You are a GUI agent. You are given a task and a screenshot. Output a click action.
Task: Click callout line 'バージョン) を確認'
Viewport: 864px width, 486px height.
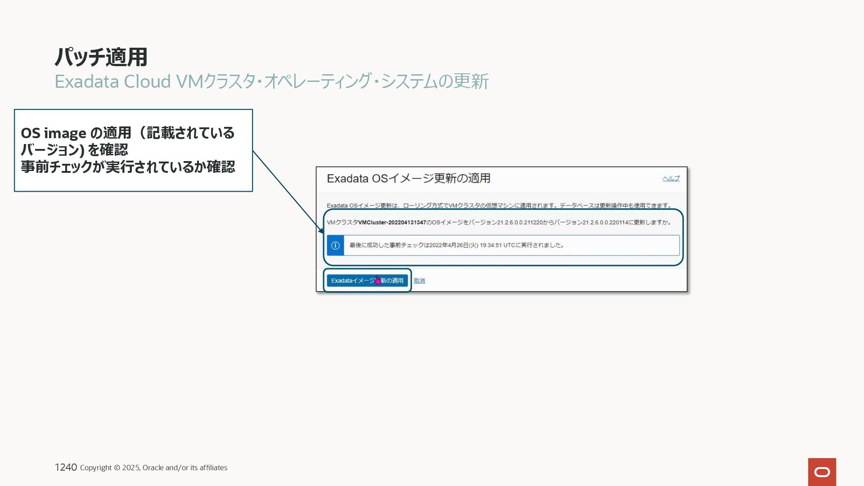pos(74,150)
